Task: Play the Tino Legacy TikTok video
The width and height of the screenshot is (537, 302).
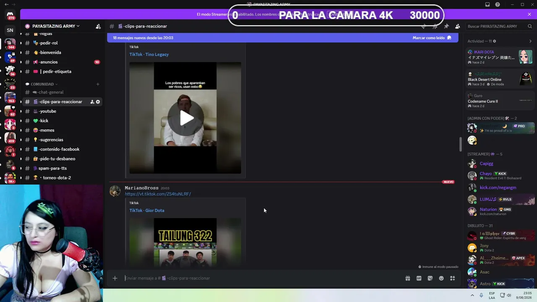Action: tap(185, 118)
